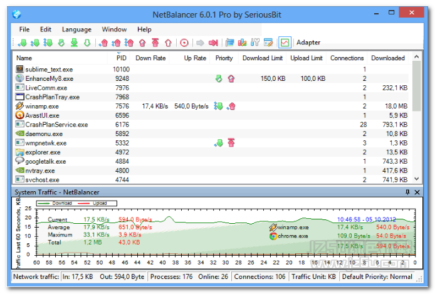Click the limit download toolbar icon
Viewport: 435px width, 294px height.
point(61,43)
